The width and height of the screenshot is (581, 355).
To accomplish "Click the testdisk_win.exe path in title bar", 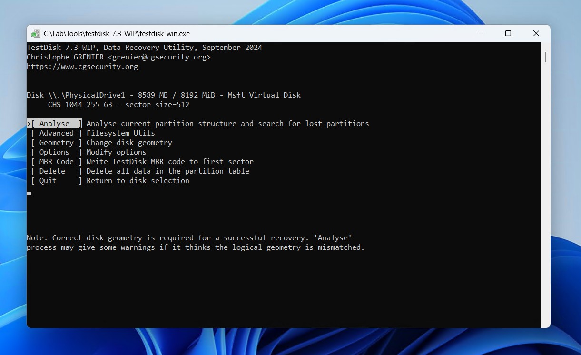I will pyautogui.click(x=117, y=33).
